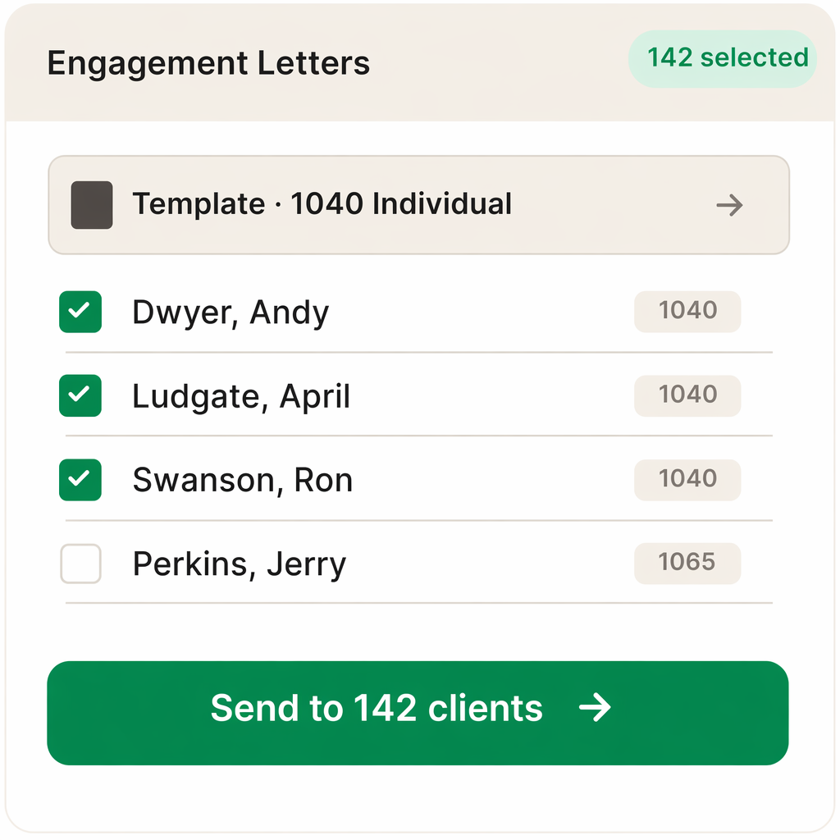Click the 1040 badge next to Ludgate, April
Image resolution: width=840 pixels, height=840 pixels.
tap(687, 395)
